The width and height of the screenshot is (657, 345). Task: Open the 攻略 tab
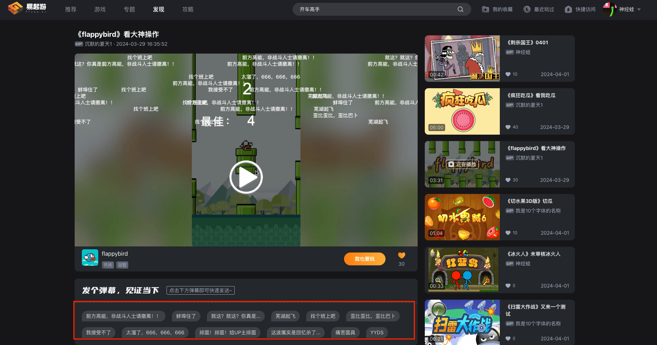point(188,9)
